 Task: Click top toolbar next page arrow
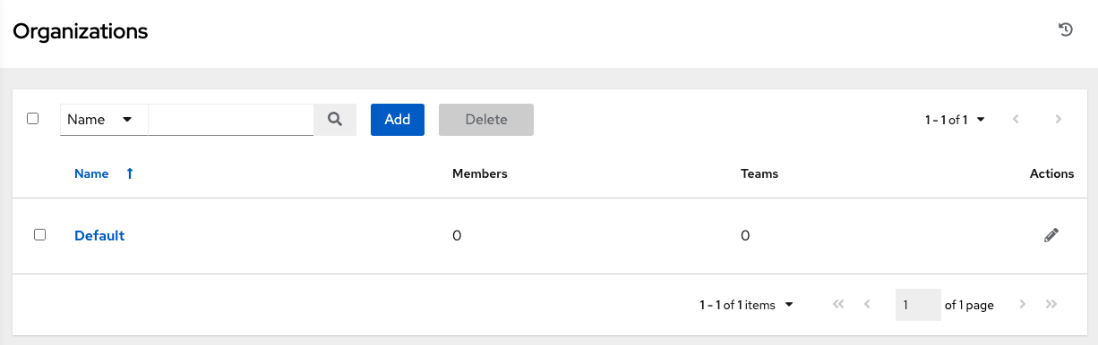click(1059, 119)
